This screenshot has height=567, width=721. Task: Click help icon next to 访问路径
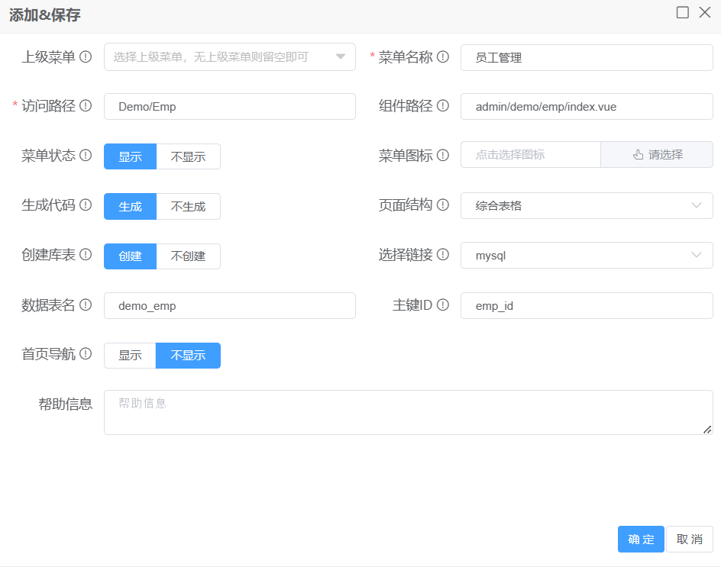click(86, 106)
